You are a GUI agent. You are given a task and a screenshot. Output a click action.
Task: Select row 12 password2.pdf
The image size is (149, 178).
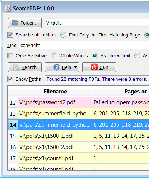tap(78, 102)
